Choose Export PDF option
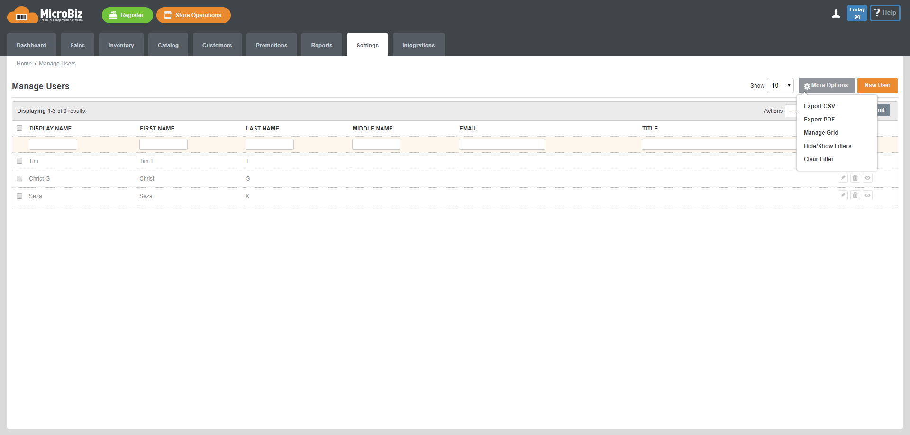Viewport: 910px width, 435px height. [x=819, y=120]
